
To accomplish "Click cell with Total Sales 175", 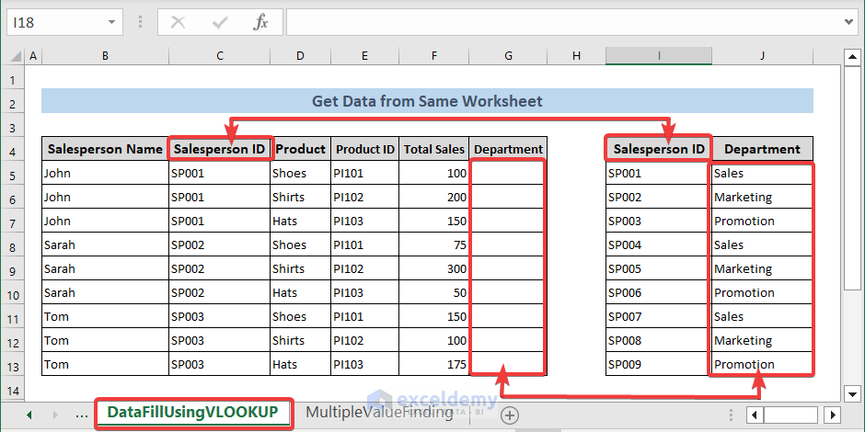I will (x=434, y=364).
